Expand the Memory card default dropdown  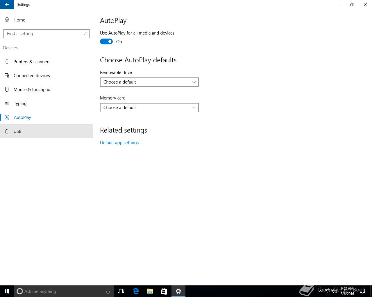click(149, 108)
